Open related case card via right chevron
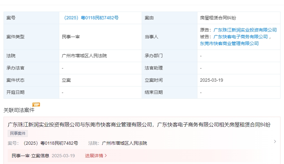This screenshot has width=284, height=164. point(275,141)
